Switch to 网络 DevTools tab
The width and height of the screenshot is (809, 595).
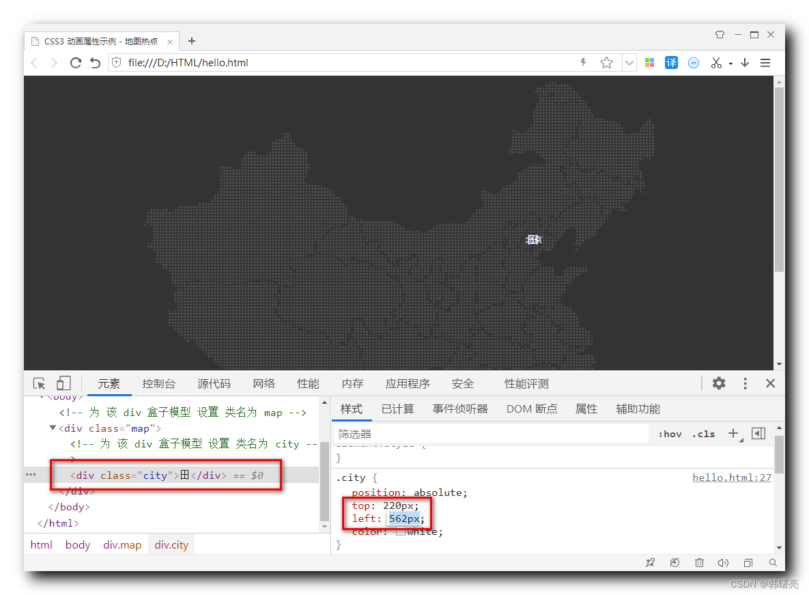(x=264, y=384)
